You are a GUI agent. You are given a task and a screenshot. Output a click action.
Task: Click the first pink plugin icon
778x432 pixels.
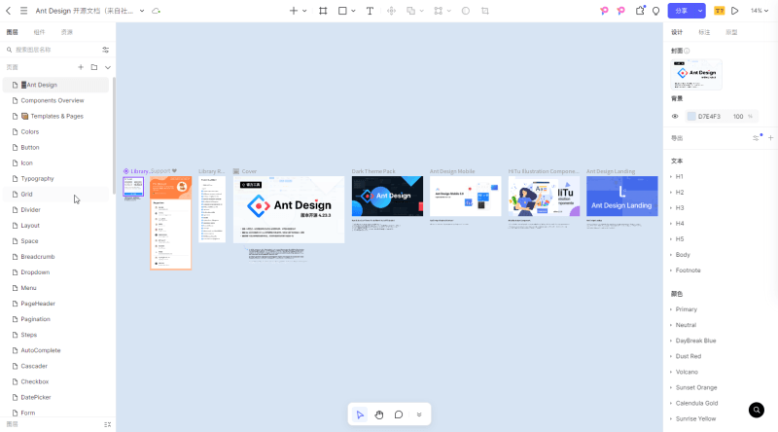(x=604, y=11)
